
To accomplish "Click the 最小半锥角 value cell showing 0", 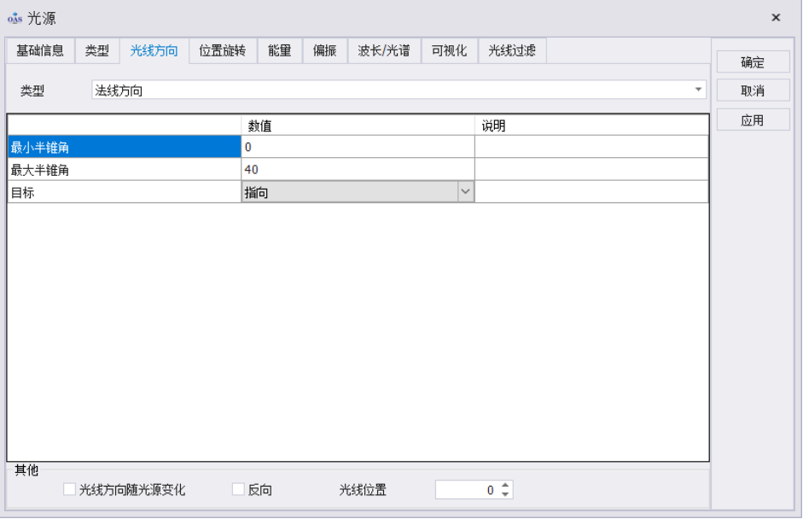I will pyautogui.click(x=358, y=147).
